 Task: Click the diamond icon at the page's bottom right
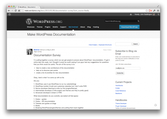pyautogui.click(x=156, y=105)
